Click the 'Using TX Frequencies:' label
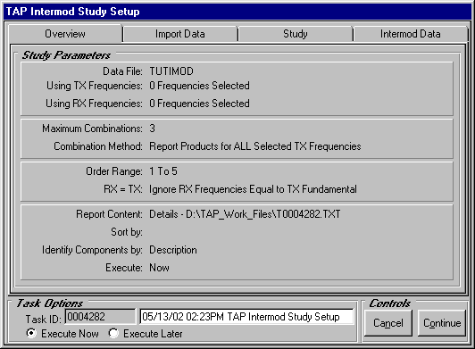The image size is (475, 349). 95,86
